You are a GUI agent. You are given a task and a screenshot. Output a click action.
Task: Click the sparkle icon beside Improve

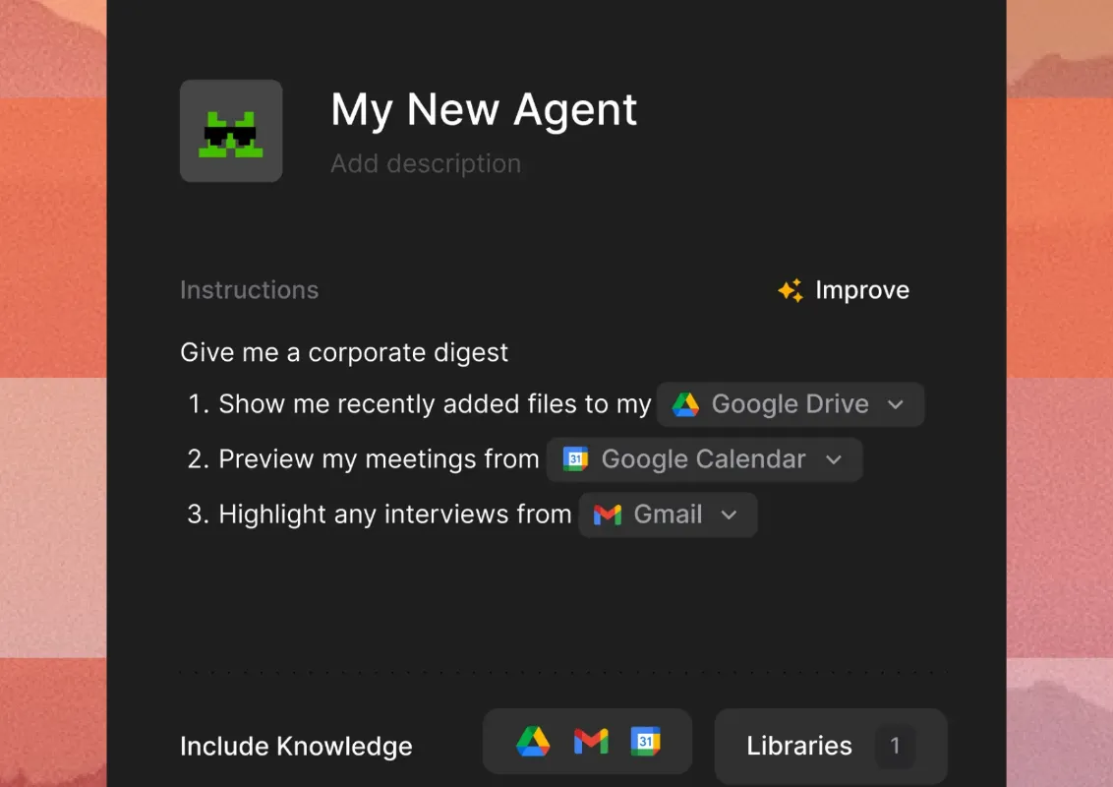pyautogui.click(x=791, y=290)
